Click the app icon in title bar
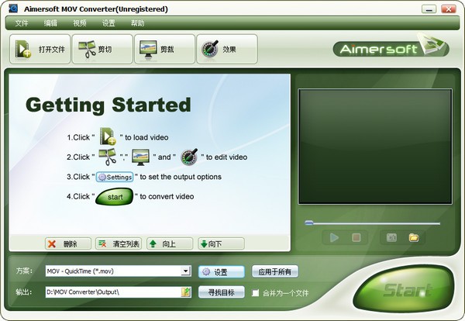 13,9
